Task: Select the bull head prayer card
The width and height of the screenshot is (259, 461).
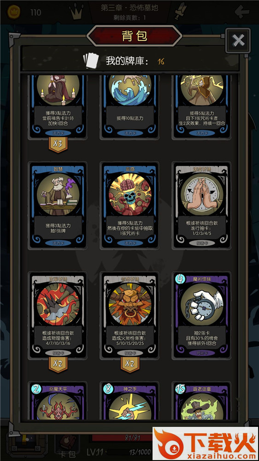Action: (129, 315)
